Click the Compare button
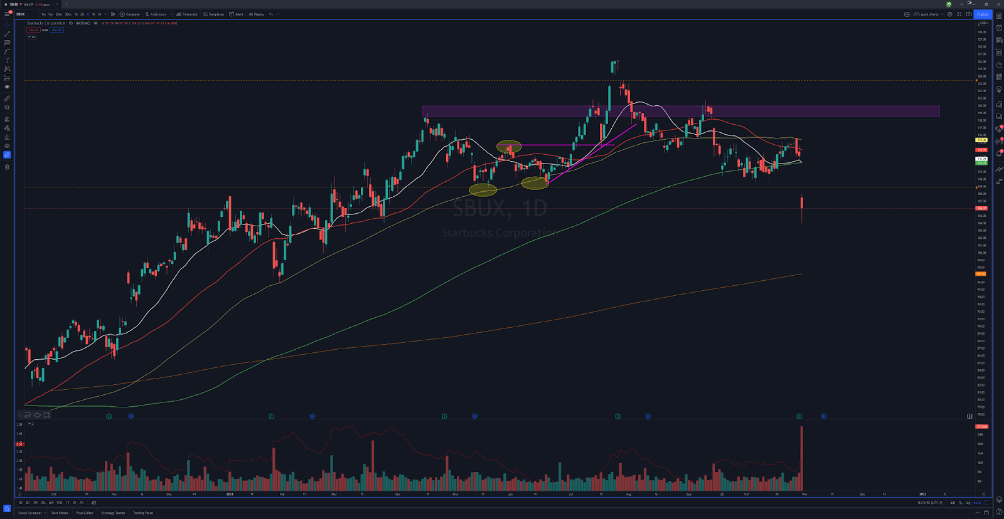This screenshot has height=519, width=1004. pos(130,14)
